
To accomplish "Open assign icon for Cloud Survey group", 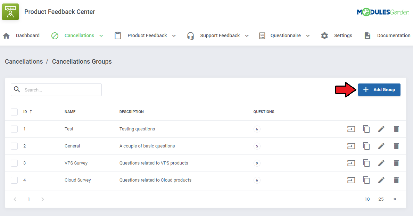I will click(x=351, y=180).
